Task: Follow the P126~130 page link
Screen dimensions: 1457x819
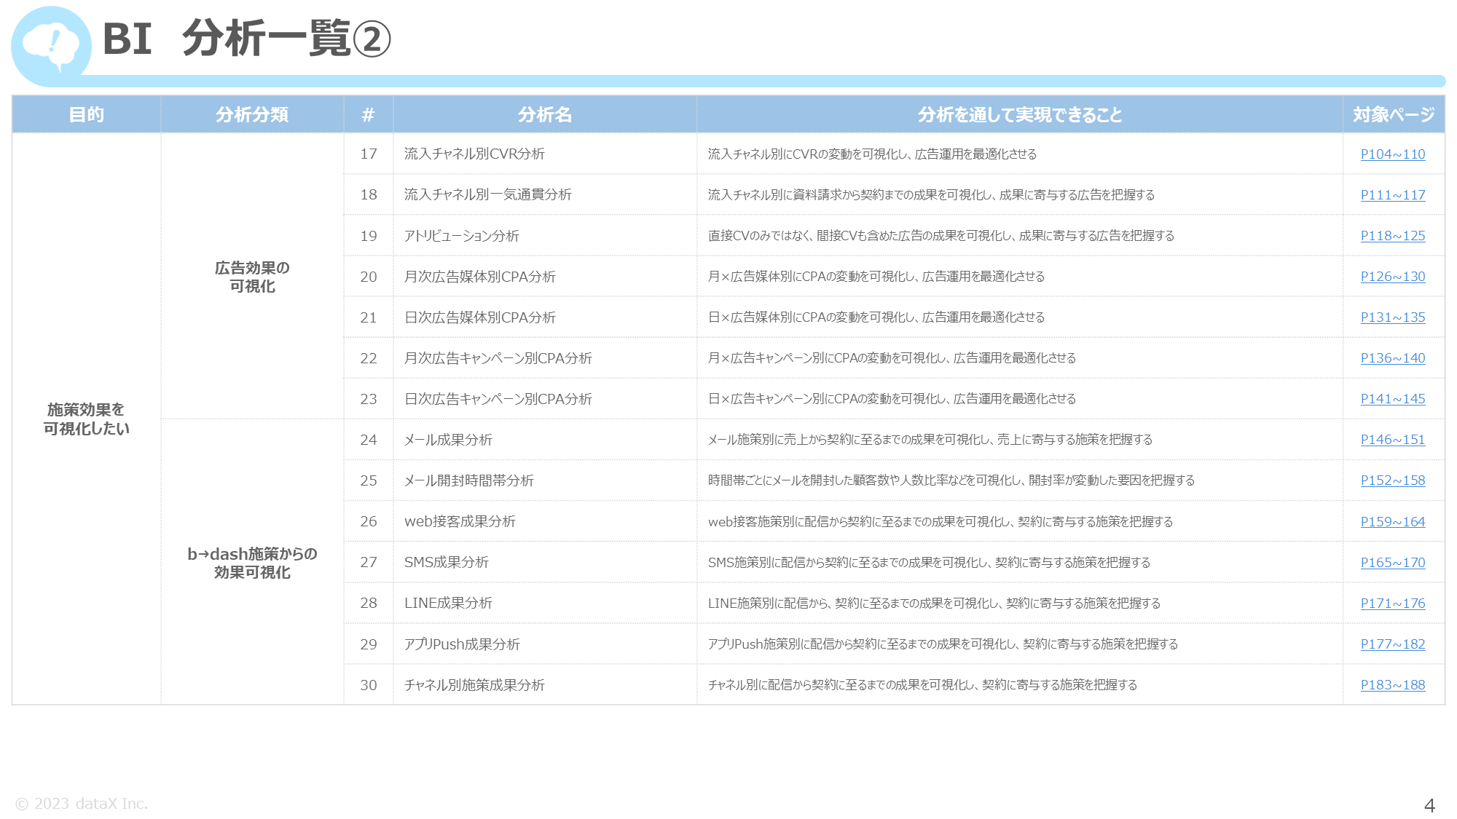Action: point(1392,277)
